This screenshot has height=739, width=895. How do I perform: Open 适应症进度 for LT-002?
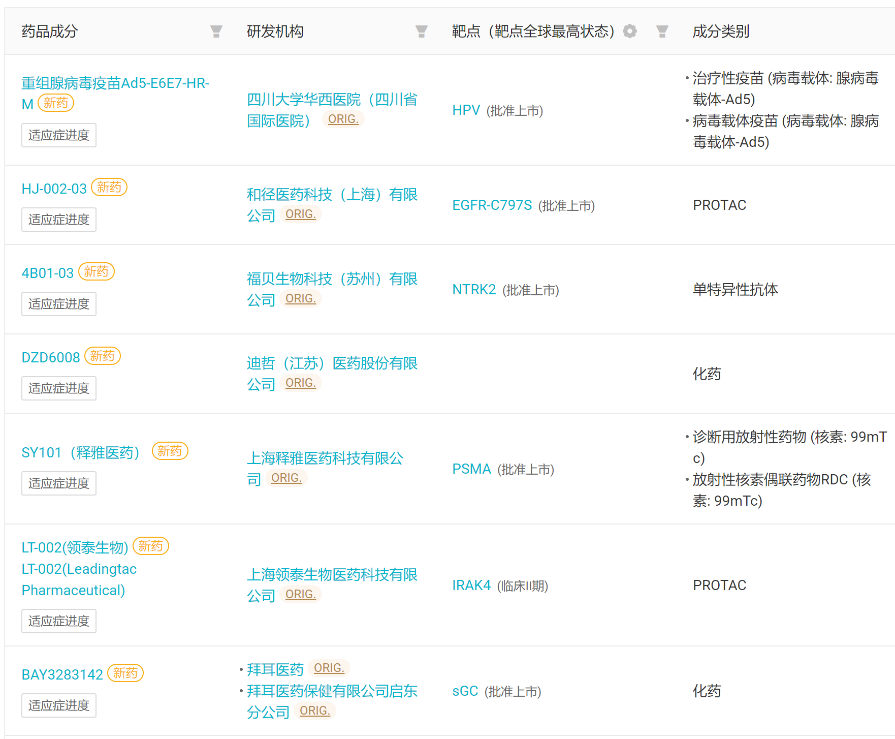tap(59, 621)
